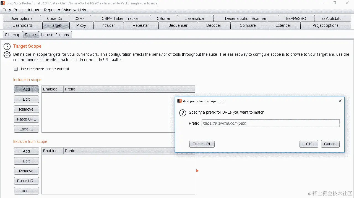The image size is (354, 198).
Task: Switch to Deserialization Scanner tab
Action: [246, 18]
